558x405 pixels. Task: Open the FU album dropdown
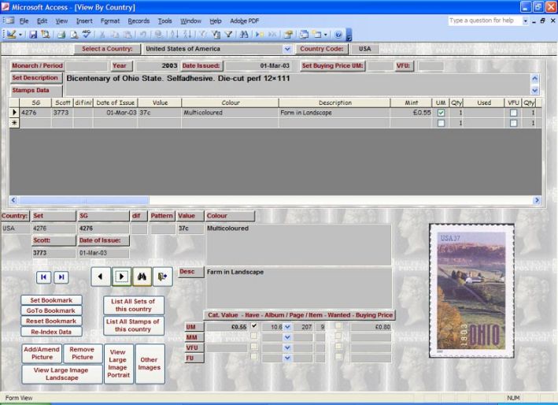[287, 358]
